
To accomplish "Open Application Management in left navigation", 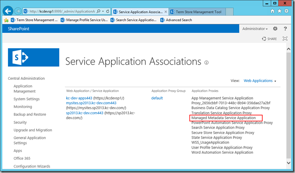I will (24, 89).
